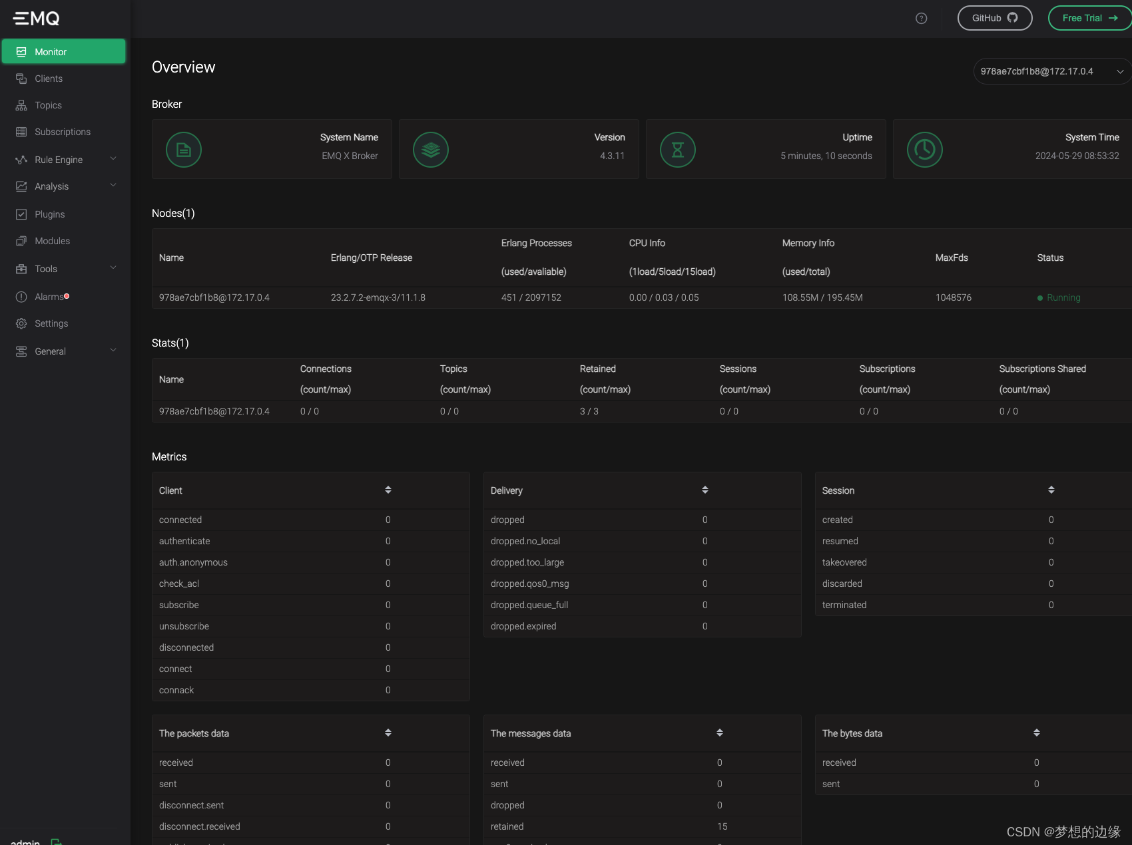The width and height of the screenshot is (1132, 845).
Task: Sort the Delivery metrics card
Action: [x=705, y=490]
